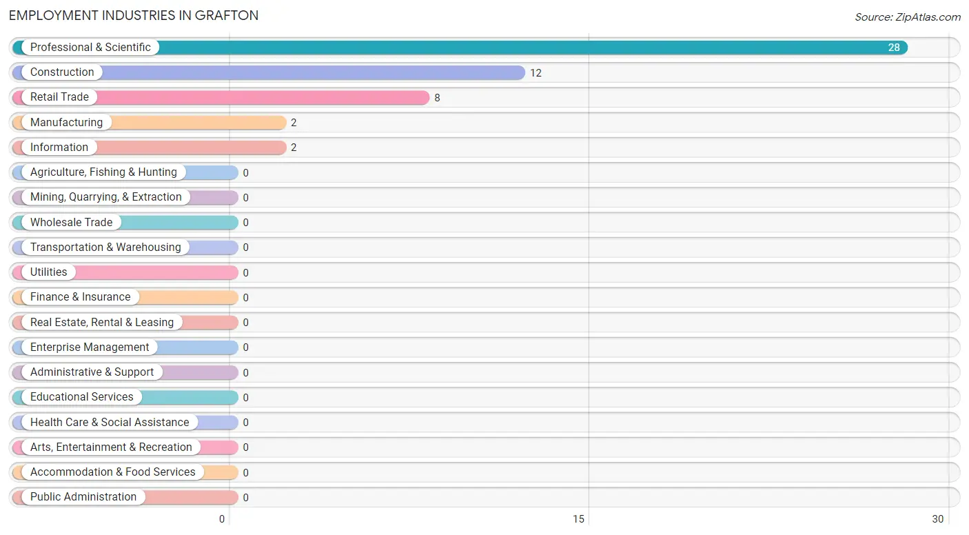Click the axis tick label 30
Screen dimensions: 969x535
coord(938,519)
